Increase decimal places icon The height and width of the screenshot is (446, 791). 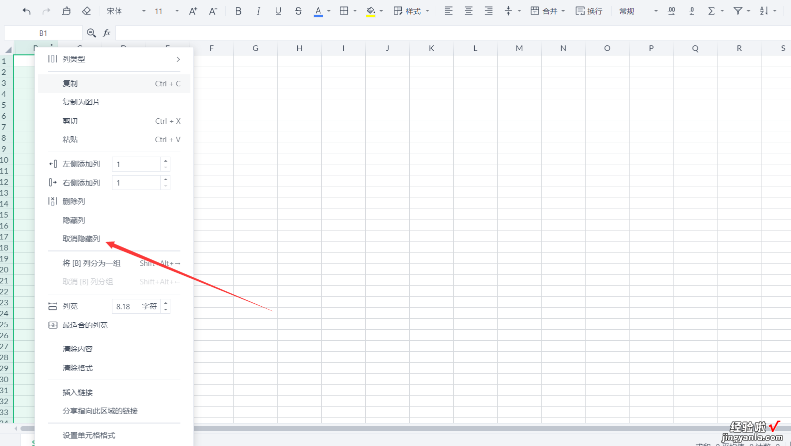pyautogui.click(x=672, y=11)
